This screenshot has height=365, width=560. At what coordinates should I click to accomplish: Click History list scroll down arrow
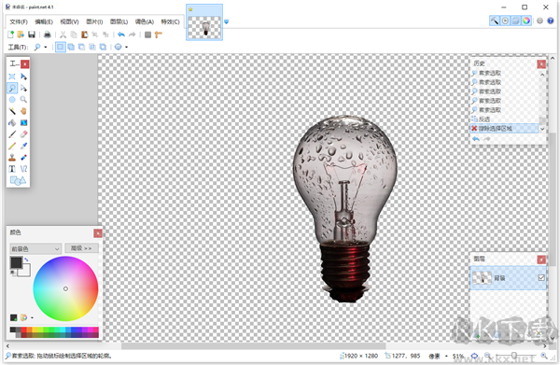542,129
